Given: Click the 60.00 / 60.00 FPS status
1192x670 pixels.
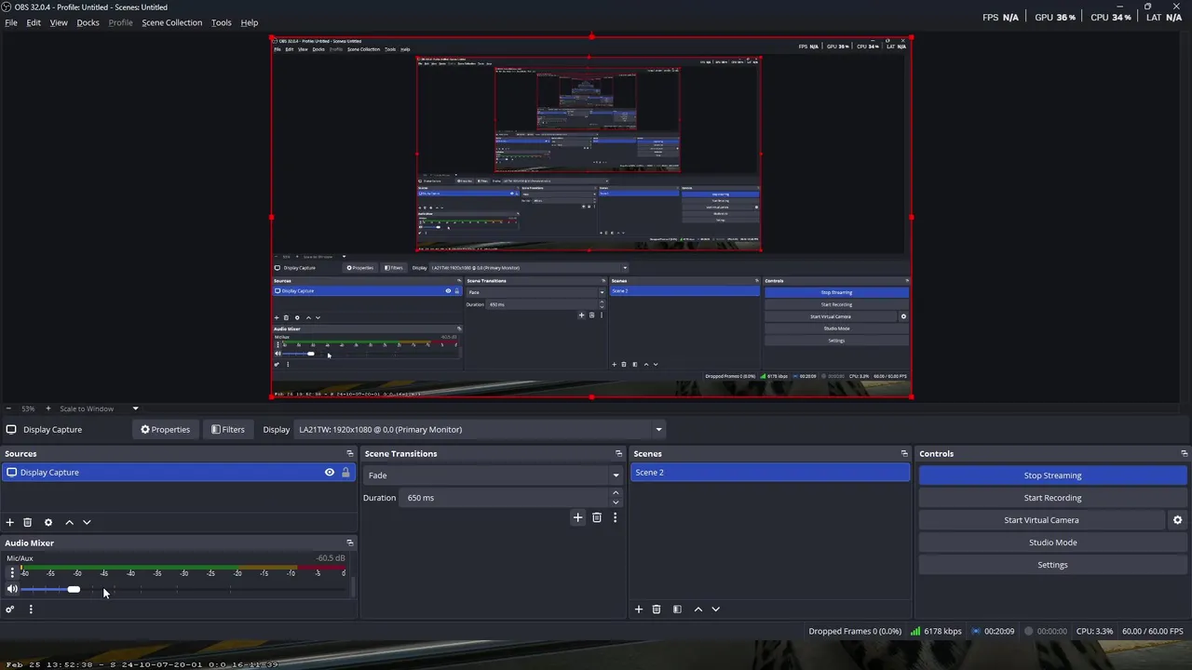Looking at the screenshot, I should 1153,631.
